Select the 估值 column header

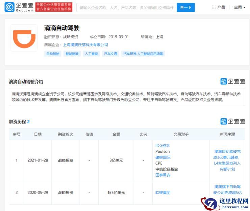point(89,134)
